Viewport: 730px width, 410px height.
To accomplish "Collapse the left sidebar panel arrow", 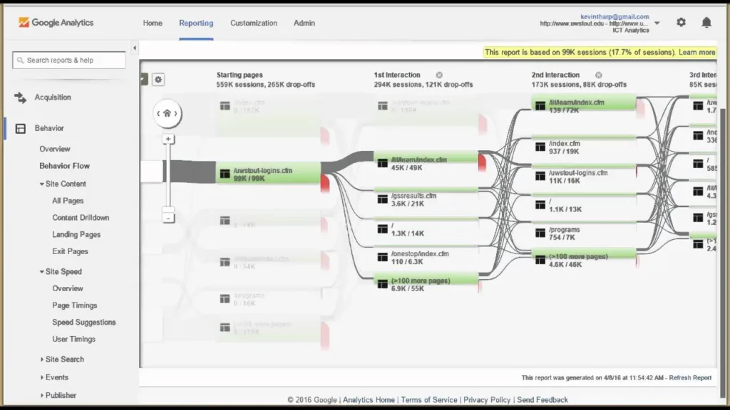I will point(135,48).
